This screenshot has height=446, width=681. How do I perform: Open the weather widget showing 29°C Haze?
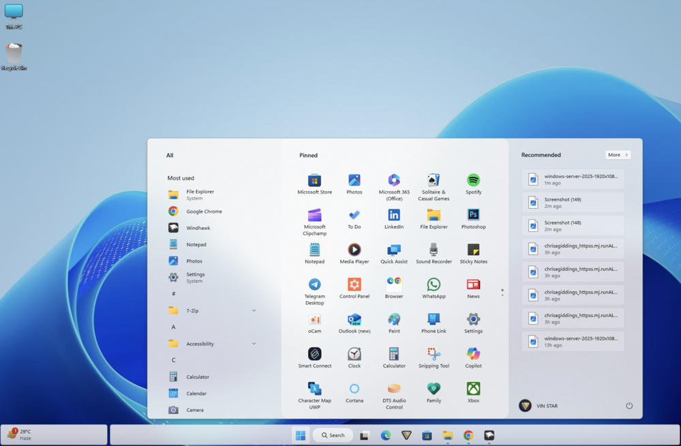point(54,434)
